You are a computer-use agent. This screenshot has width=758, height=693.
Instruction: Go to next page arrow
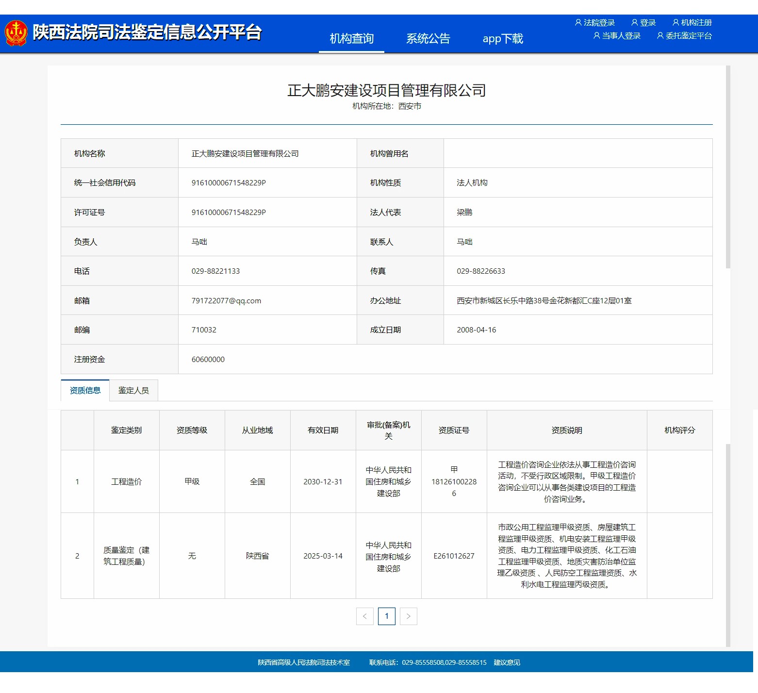(408, 616)
